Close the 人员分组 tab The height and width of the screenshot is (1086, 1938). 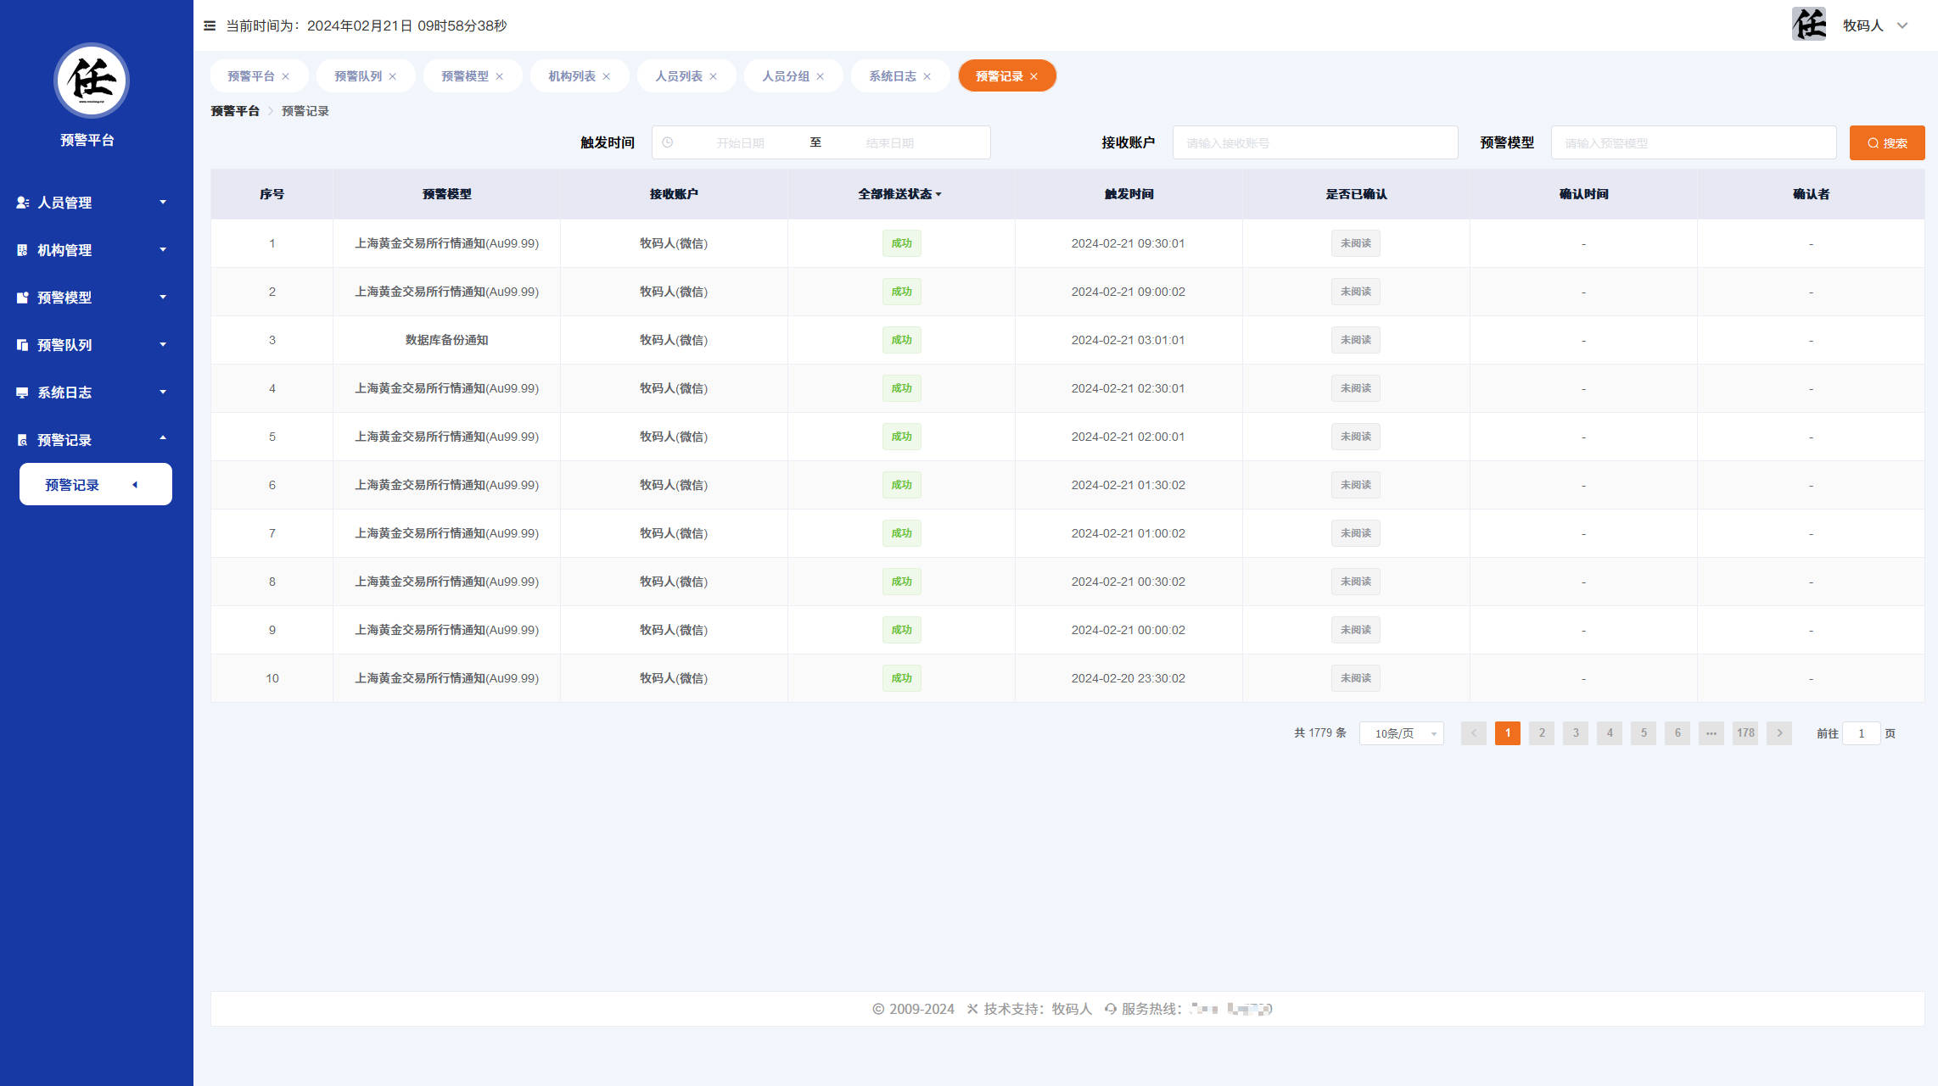[821, 76]
